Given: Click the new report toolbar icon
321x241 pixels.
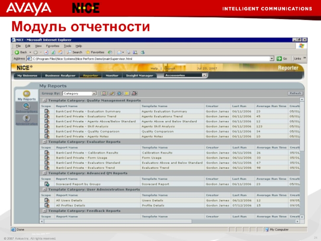Looking at the screenshot, I should point(104,93).
